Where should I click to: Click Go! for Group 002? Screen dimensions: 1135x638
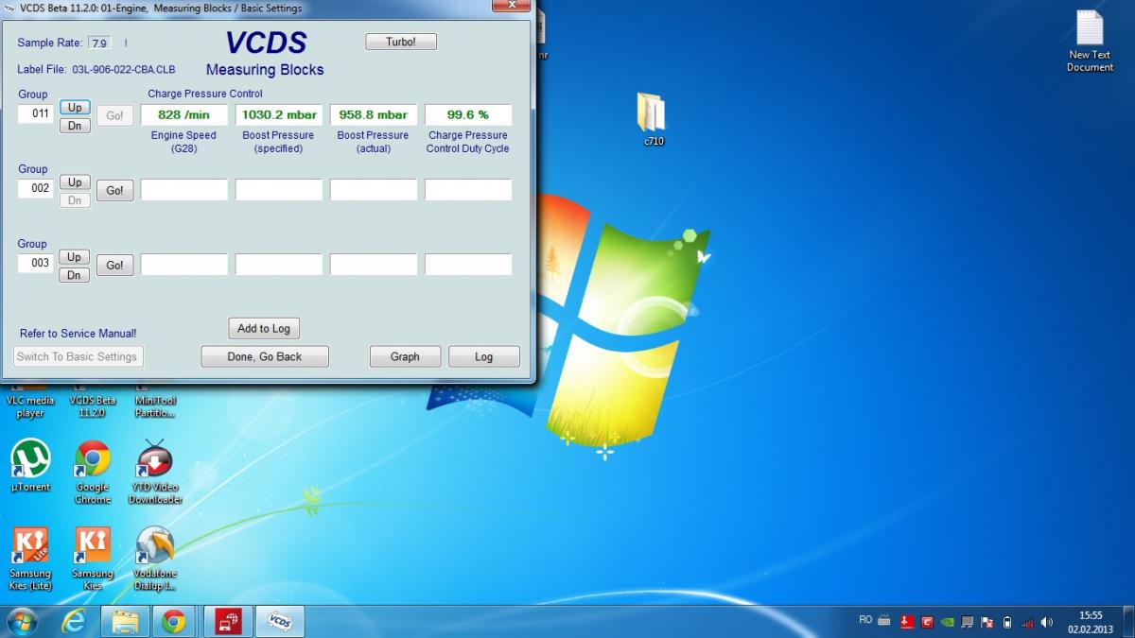coord(114,190)
